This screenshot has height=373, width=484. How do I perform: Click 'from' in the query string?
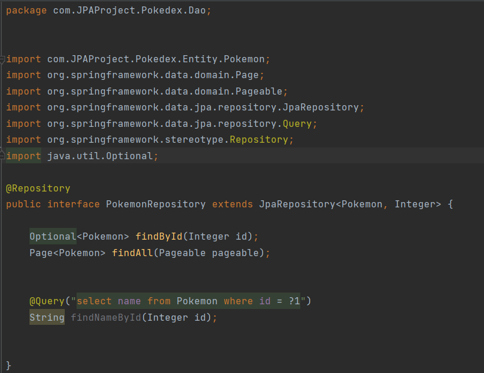[x=159, y=301]
